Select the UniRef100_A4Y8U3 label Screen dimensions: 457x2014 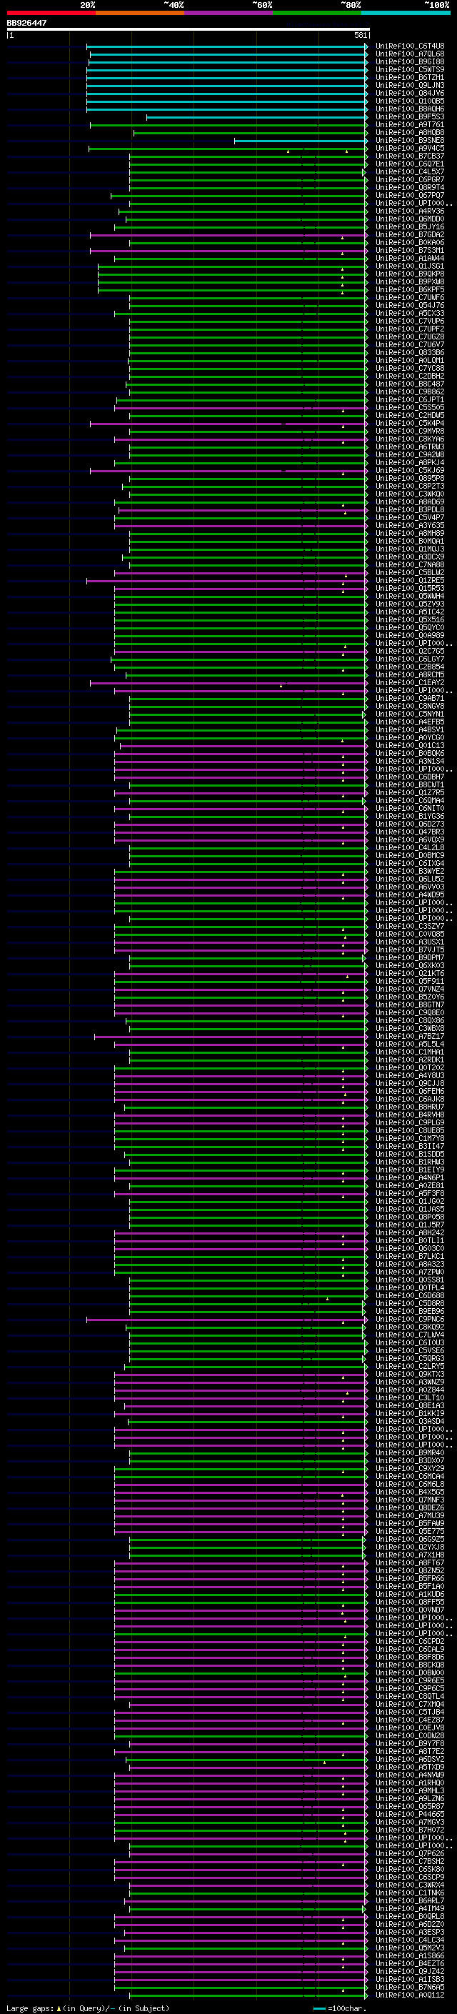point(410,1076)
